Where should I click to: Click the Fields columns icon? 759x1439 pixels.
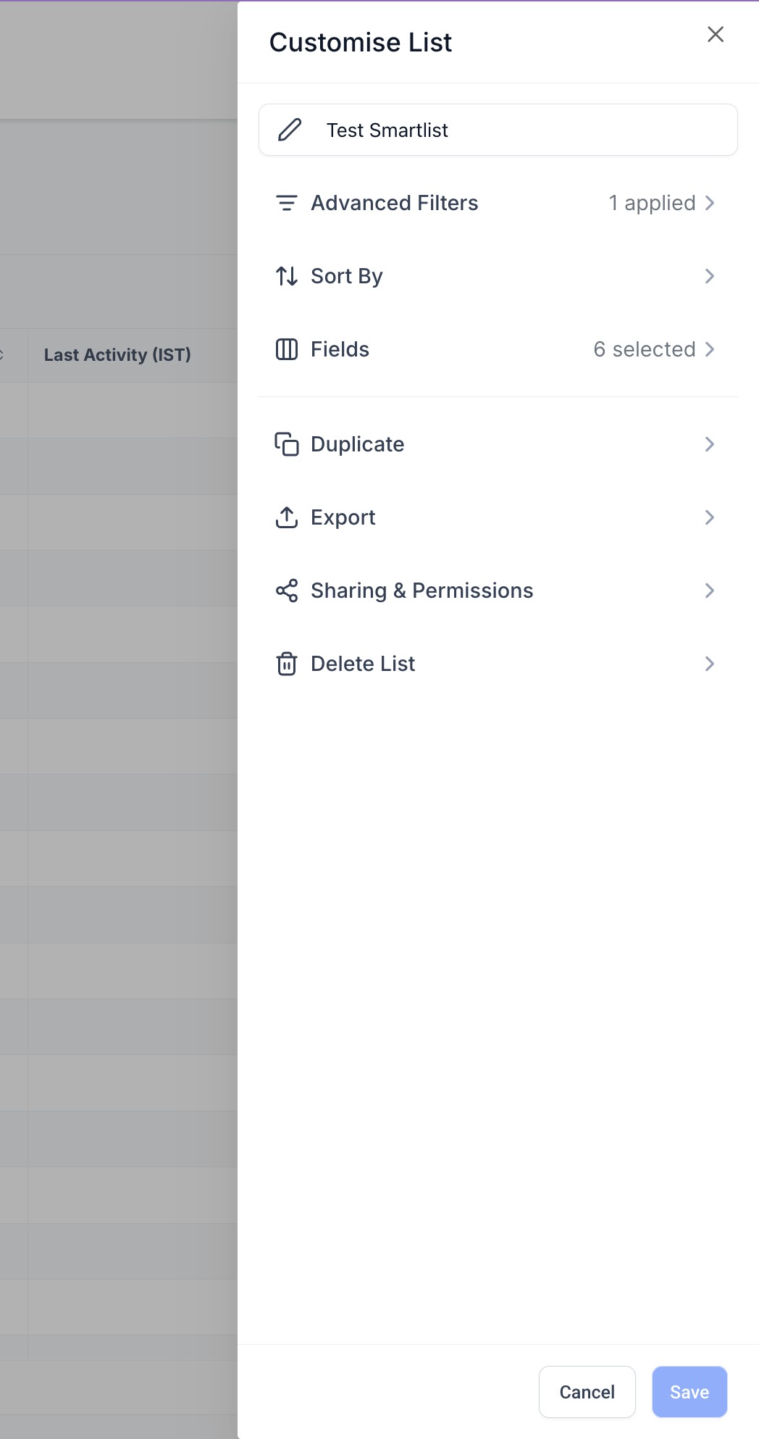coord(287,349)
